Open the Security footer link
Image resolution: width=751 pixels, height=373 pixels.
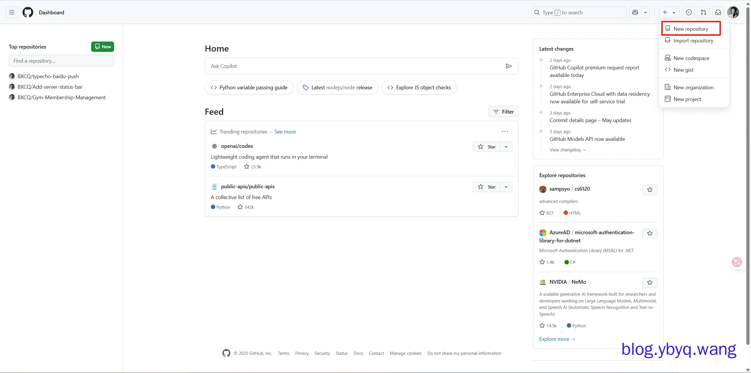pos(322,353)
